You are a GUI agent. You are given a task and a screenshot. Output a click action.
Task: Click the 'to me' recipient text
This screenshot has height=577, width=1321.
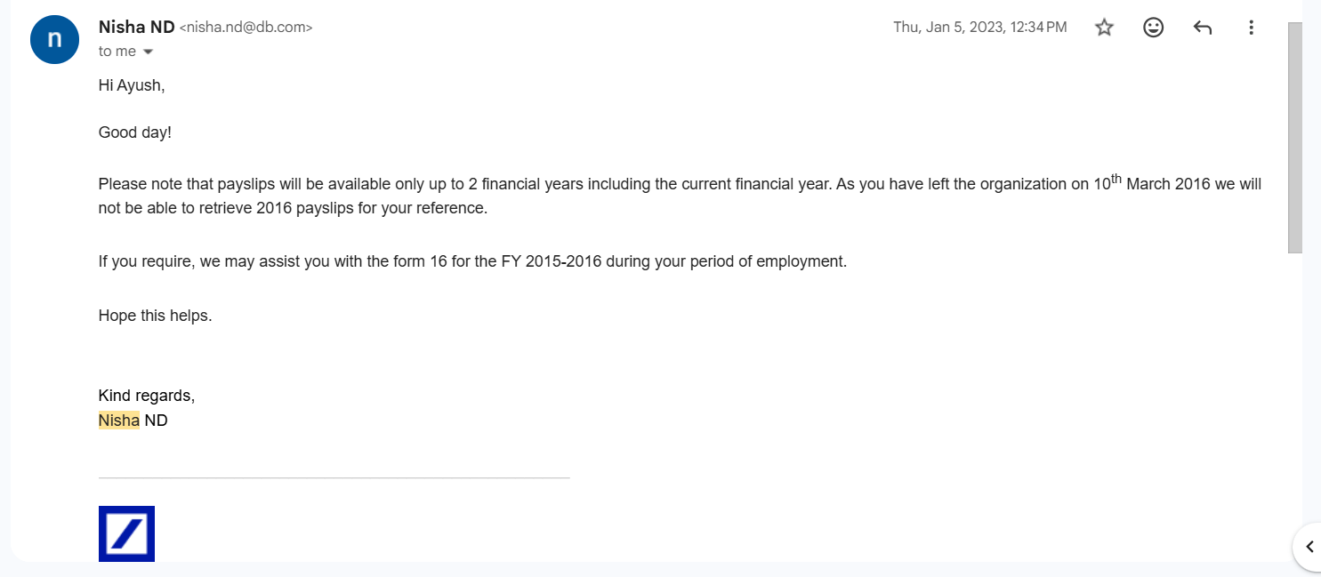click(117, 52)
